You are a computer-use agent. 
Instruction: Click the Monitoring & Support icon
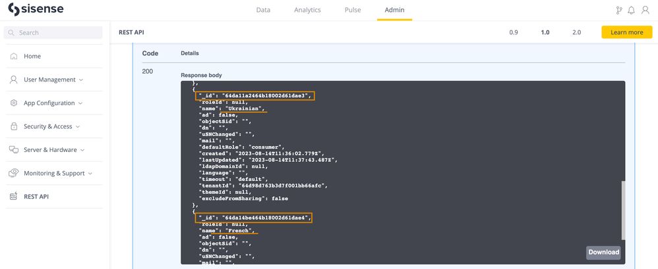tap(14, 173)
